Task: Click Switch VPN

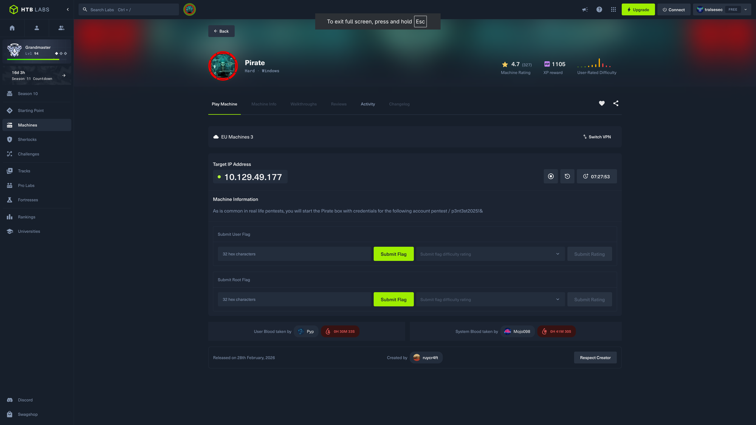Action: tap(597, 137)
